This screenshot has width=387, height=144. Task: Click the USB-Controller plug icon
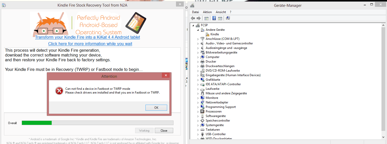pyautogui.click(x=202, y=134)
